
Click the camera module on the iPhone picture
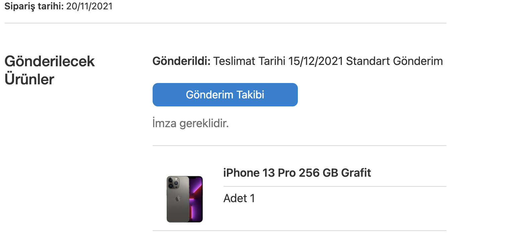click(x=173, y=182)
